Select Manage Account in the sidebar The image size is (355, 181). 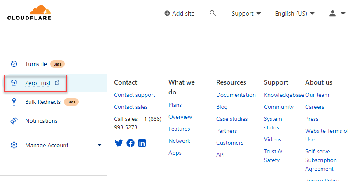tap(47, 145)
